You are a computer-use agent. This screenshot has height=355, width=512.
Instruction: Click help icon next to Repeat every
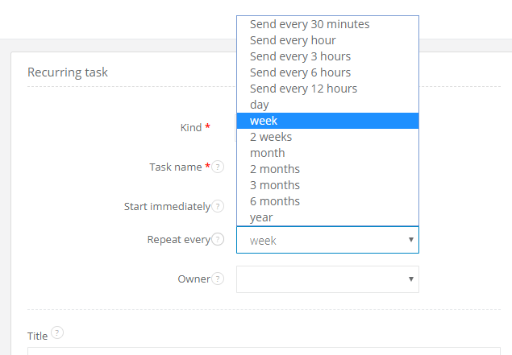click(218, 240)
